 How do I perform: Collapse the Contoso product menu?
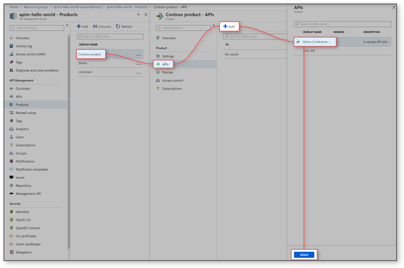(214, 25)
